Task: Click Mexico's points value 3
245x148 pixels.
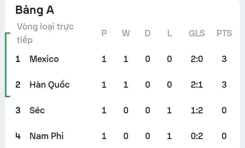Action: 224,59
